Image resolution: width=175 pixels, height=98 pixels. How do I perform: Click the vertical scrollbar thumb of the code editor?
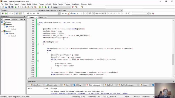(173, 59)
